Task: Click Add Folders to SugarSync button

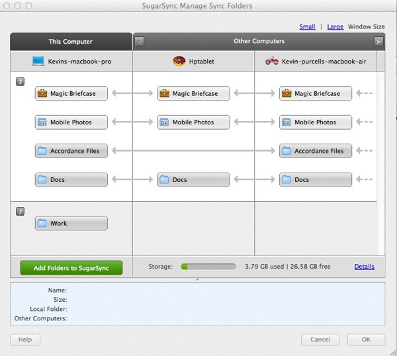Action: click(x=71, y=268)
